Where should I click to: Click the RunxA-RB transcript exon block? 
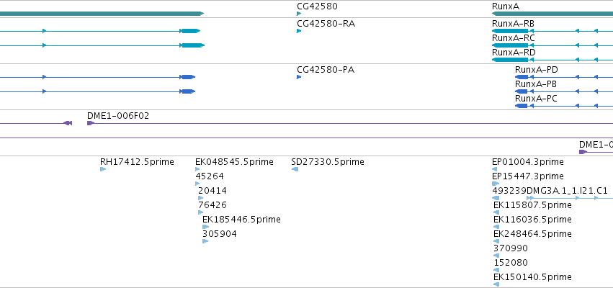510,31
